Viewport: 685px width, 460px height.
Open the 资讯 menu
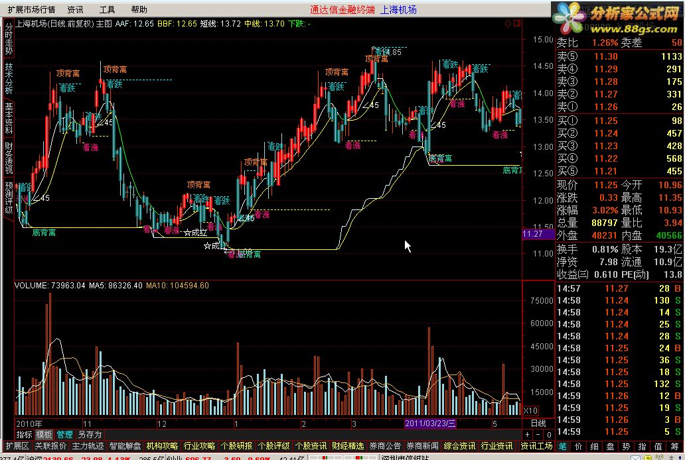(x=75, y=9)
